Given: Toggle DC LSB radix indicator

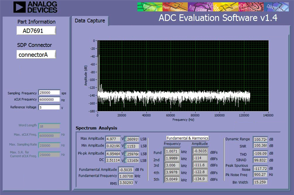Looking at the screenshot, I should click(x=126, y=160).
